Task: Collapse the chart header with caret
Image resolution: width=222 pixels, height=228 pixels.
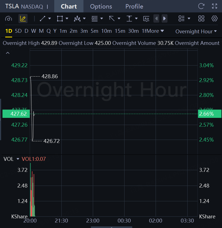Action: point(8,53)
